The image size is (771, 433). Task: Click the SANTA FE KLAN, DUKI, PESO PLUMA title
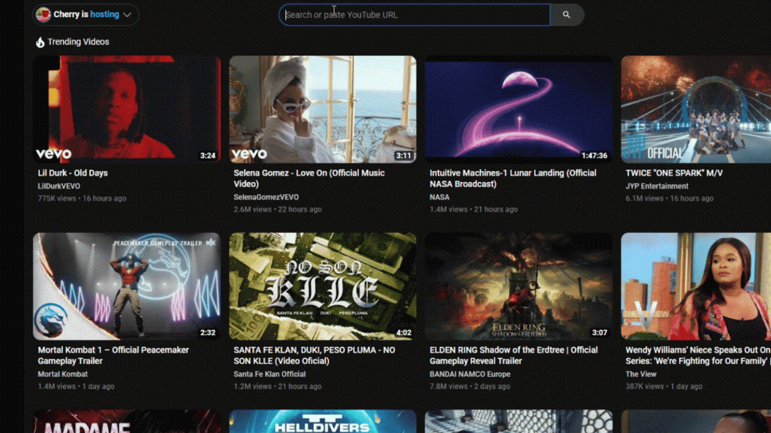point(314,356)
